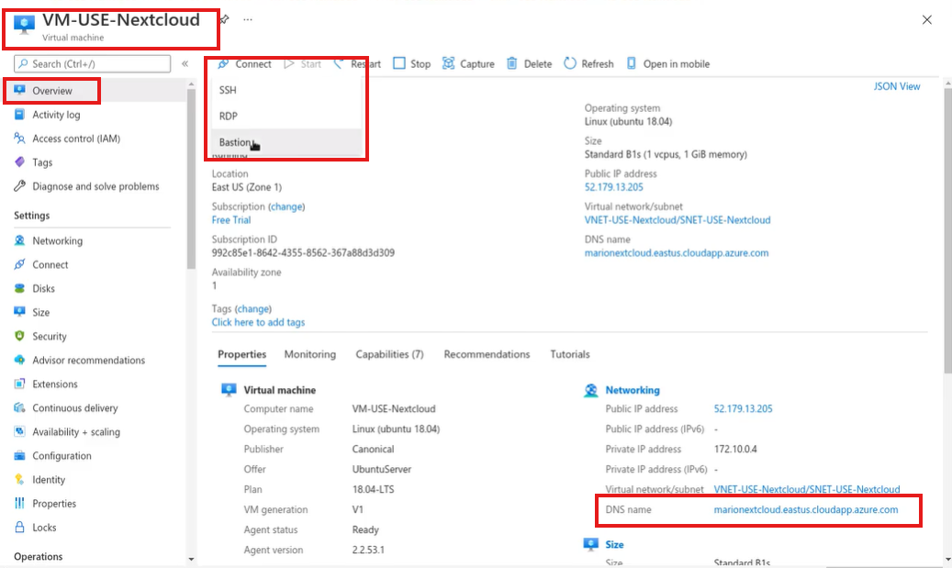The height and width of the screenshot is (568, 952).
Task: Click the Free Trial subscription link
Action: tap(231, 219)
